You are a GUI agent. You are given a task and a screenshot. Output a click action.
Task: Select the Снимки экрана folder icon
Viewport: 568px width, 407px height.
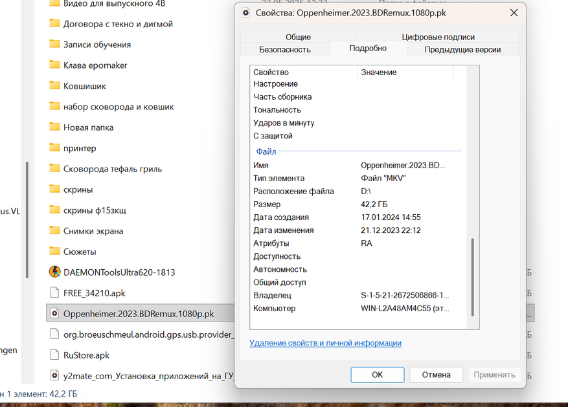click(x=54, y=230)
